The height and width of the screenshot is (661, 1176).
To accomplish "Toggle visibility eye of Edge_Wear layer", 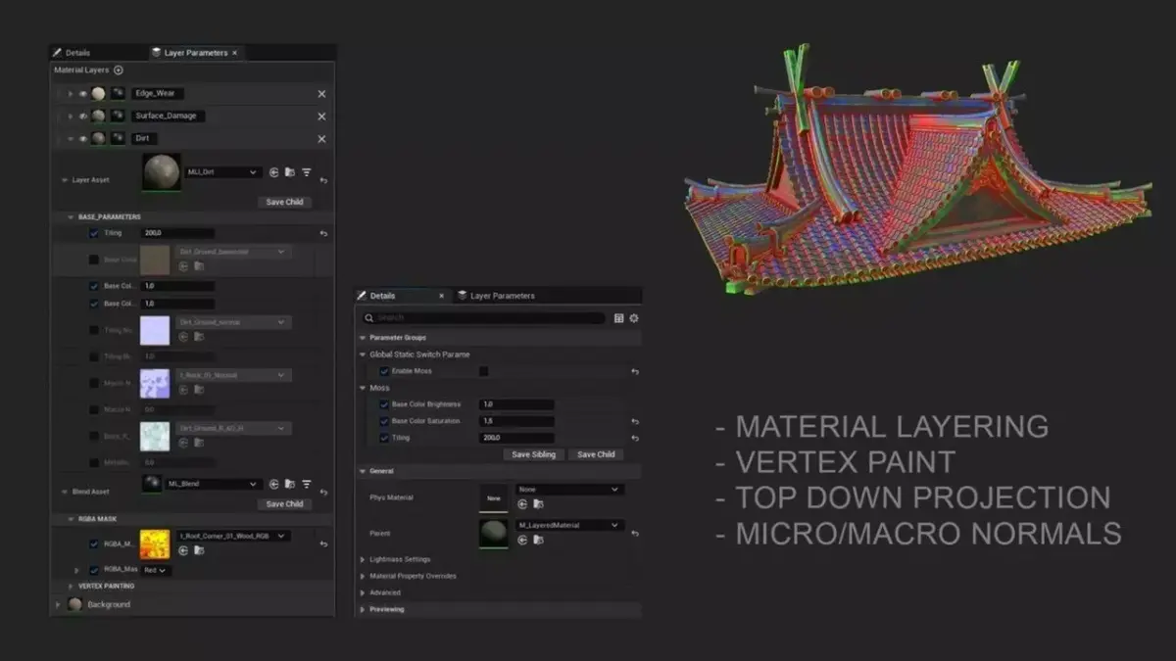I will 83,94.
